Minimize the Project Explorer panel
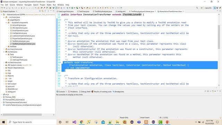Viewport: 222px width, 125px height. point(51,11)
